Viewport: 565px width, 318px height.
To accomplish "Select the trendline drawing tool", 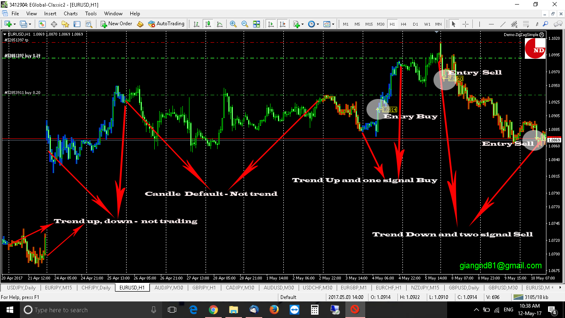I will coord(503,24).
